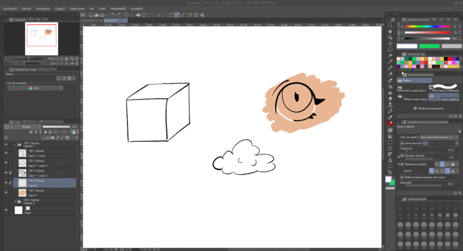Select Referir a otras capas subtool

(x=412, y=98)
